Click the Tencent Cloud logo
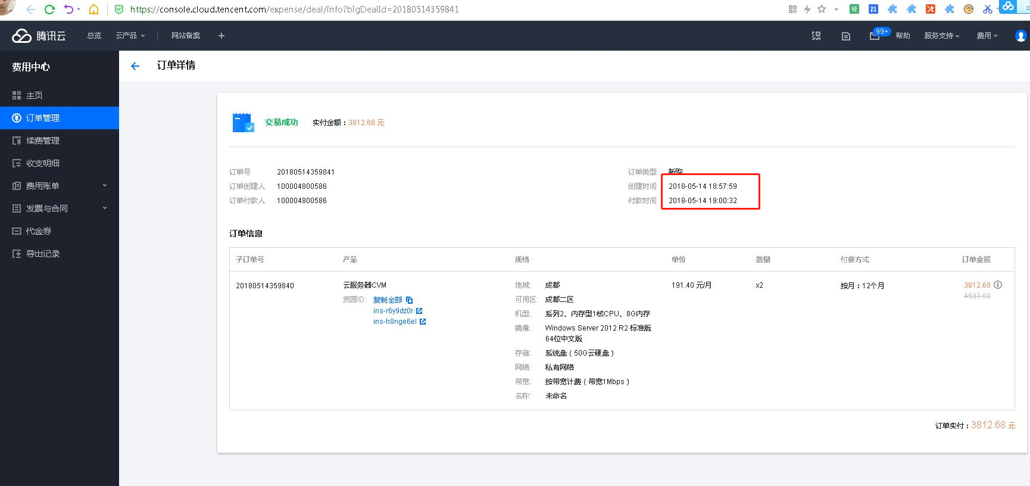This screenshot has height=486, width=1030. tap(39, 36)
